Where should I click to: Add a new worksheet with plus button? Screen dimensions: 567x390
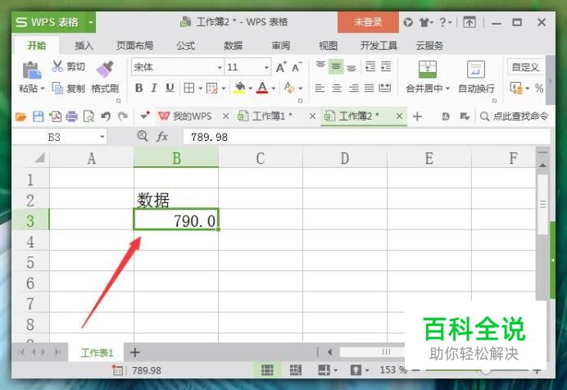pos(135,352)
